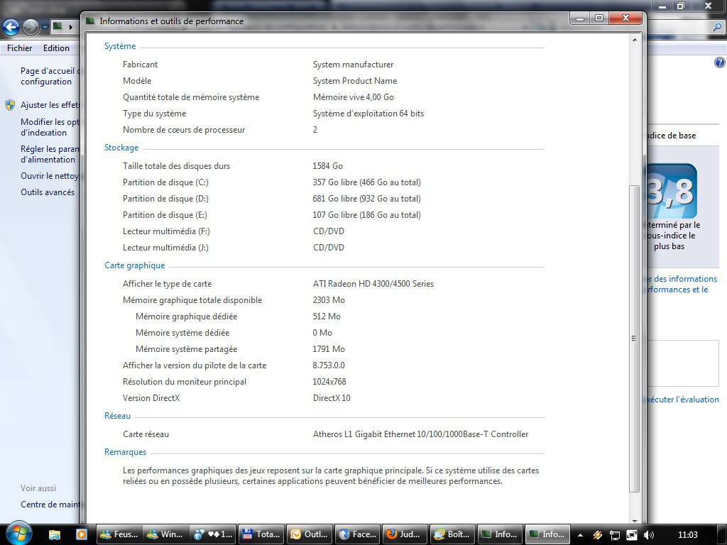Click the shield icon beside Ajuster les effets

(10, 105)
